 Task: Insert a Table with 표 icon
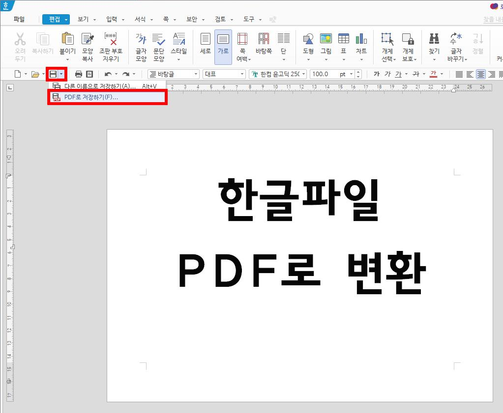344,38
